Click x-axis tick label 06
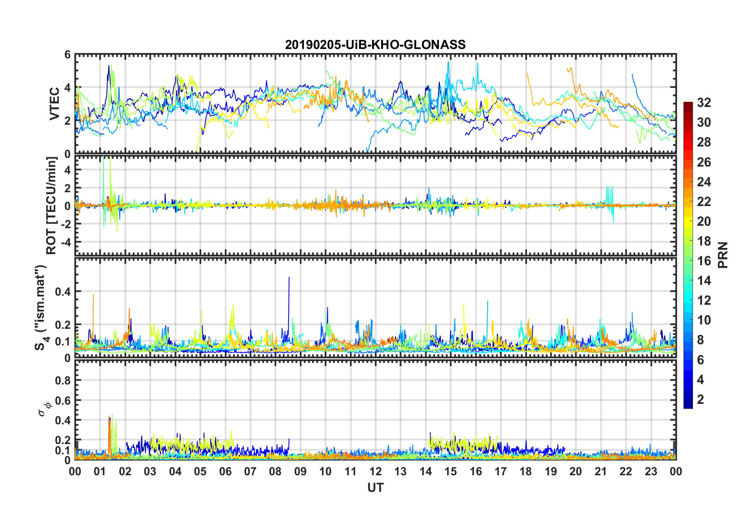Viewport: 751px width, 510px height. 225,472
